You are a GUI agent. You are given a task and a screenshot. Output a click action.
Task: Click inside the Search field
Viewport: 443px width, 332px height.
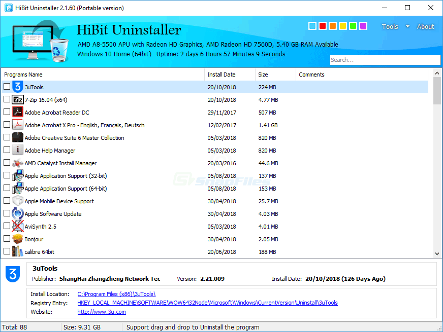pyautogui.click(x=385, y=60)
